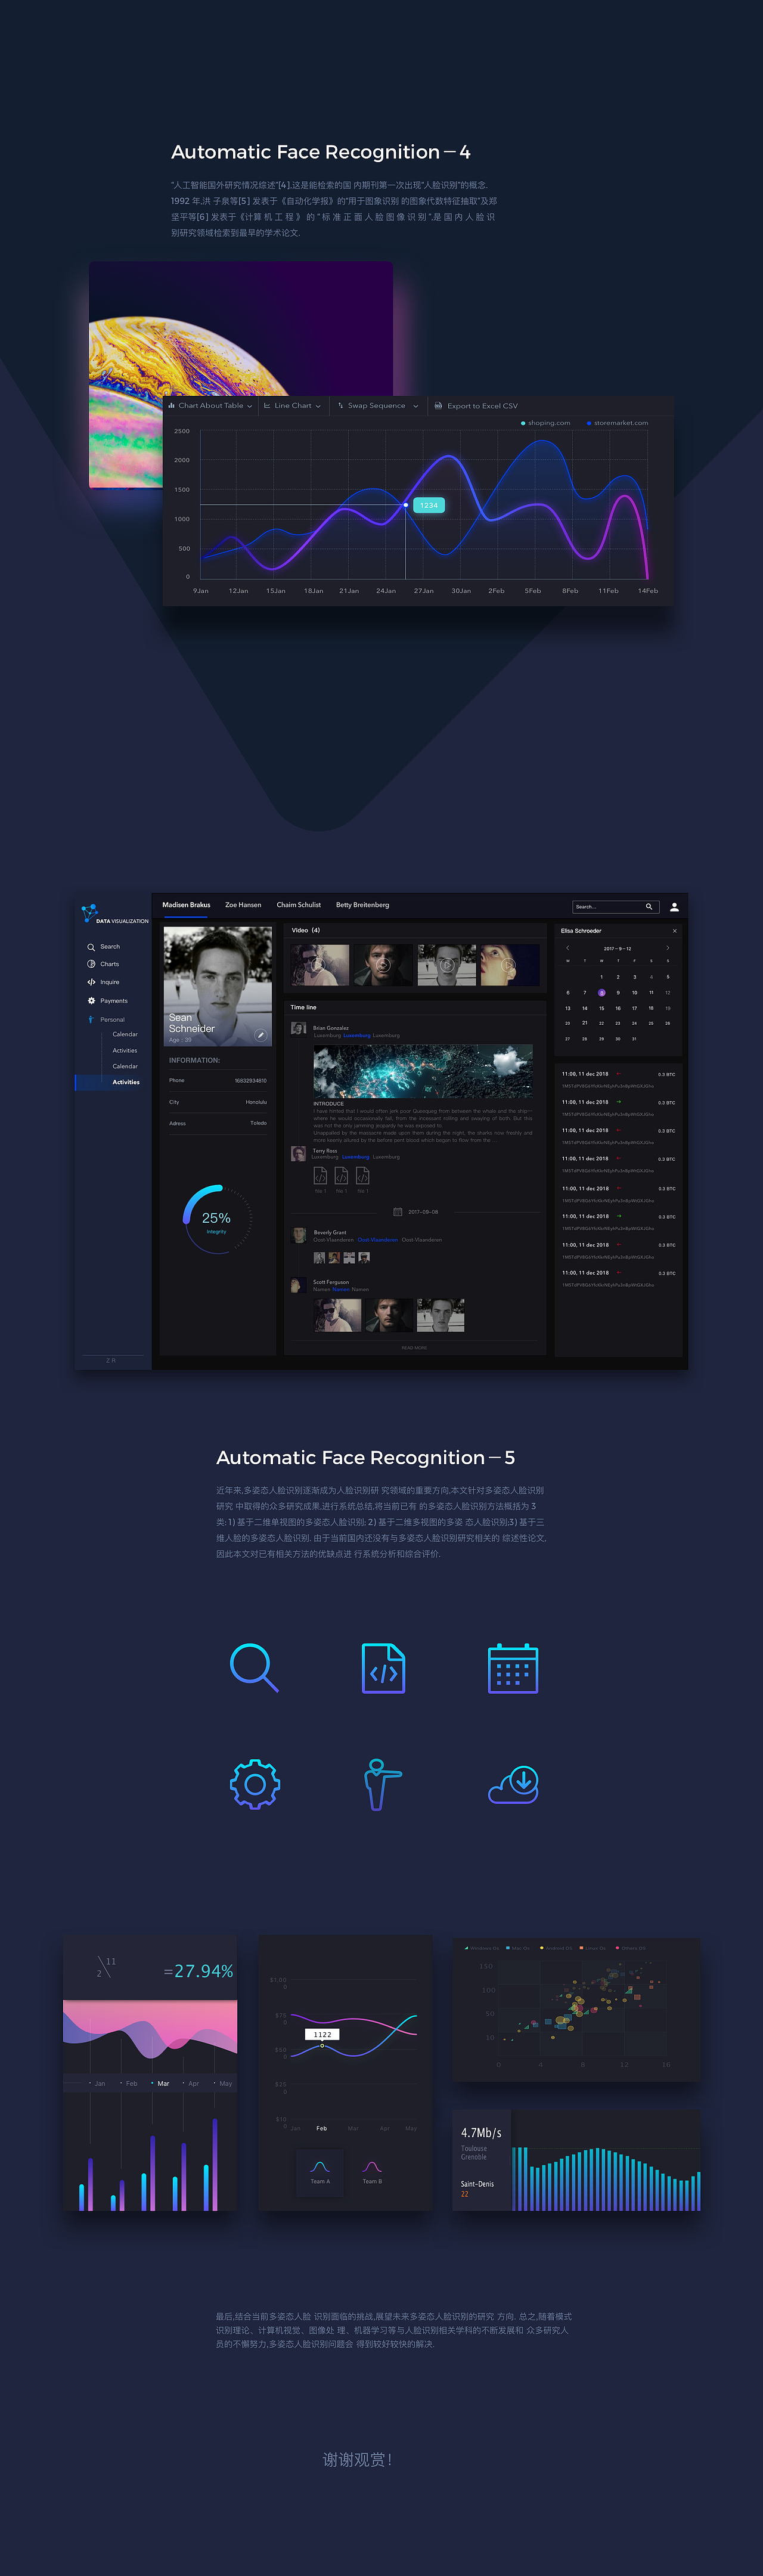
Task: Open the second code file icon under Terry Ross
Action: [x=341, y=1176]
